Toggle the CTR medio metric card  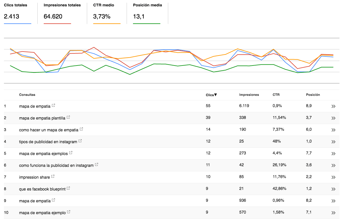click(x=107, y=13)
